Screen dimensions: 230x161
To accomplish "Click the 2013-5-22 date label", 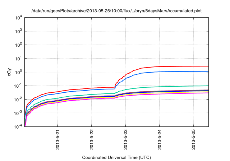I will click(x=92, y=139).
